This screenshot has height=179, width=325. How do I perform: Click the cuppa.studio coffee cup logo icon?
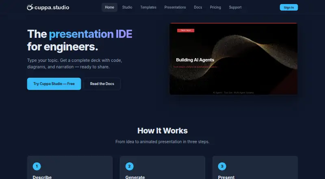(30, 7)
